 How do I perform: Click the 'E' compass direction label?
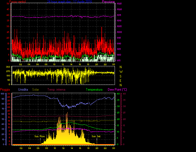(120, 81)
